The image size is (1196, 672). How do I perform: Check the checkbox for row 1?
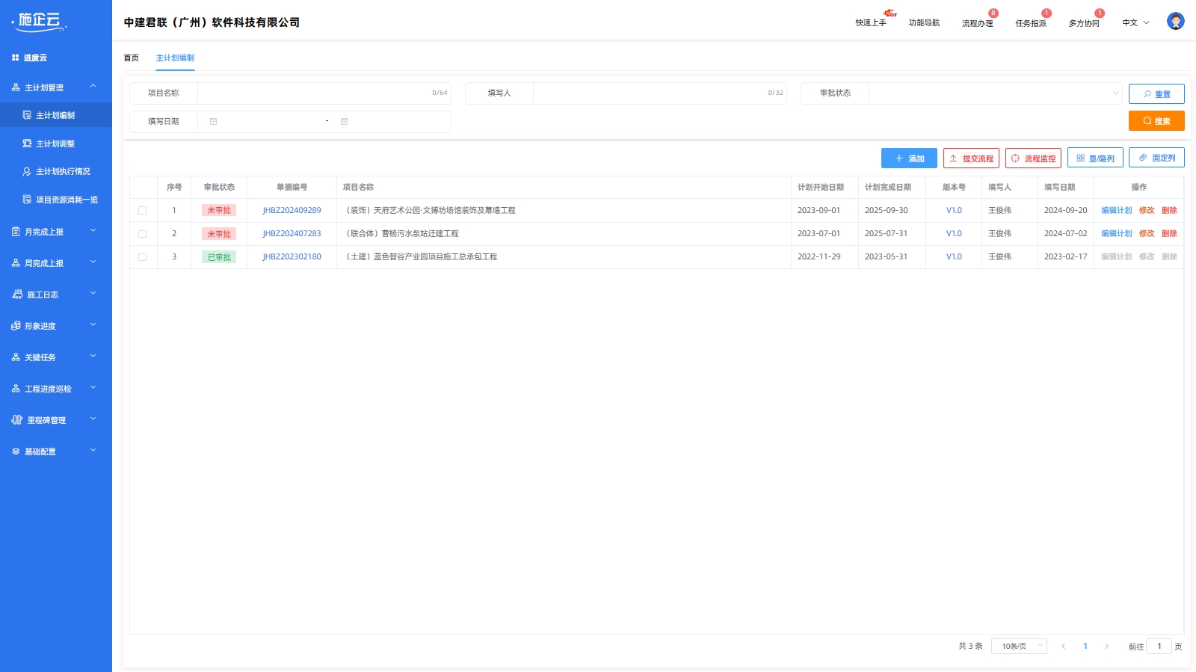tap(143, 211)
